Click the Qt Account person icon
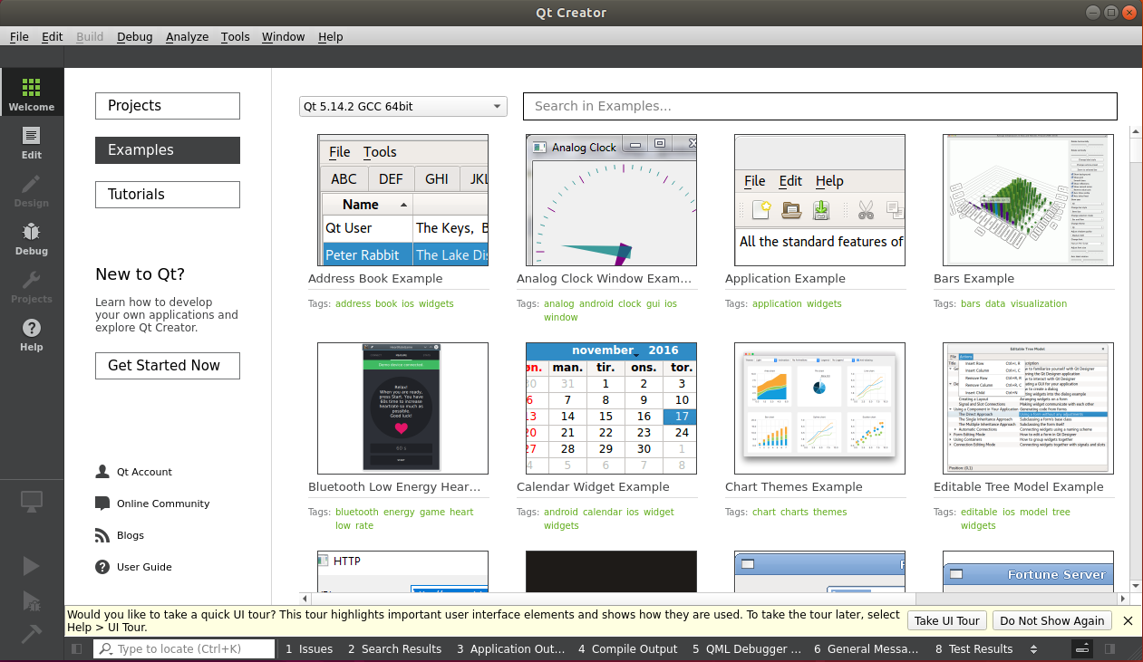Image resolution: width=1143 pixels, height=662 pixels. click(102, 472)
